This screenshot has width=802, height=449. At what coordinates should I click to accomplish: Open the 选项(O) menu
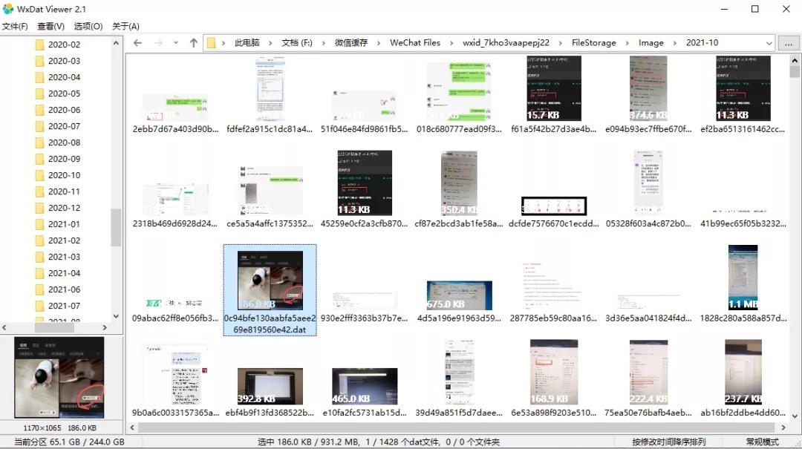pos(88,26)
